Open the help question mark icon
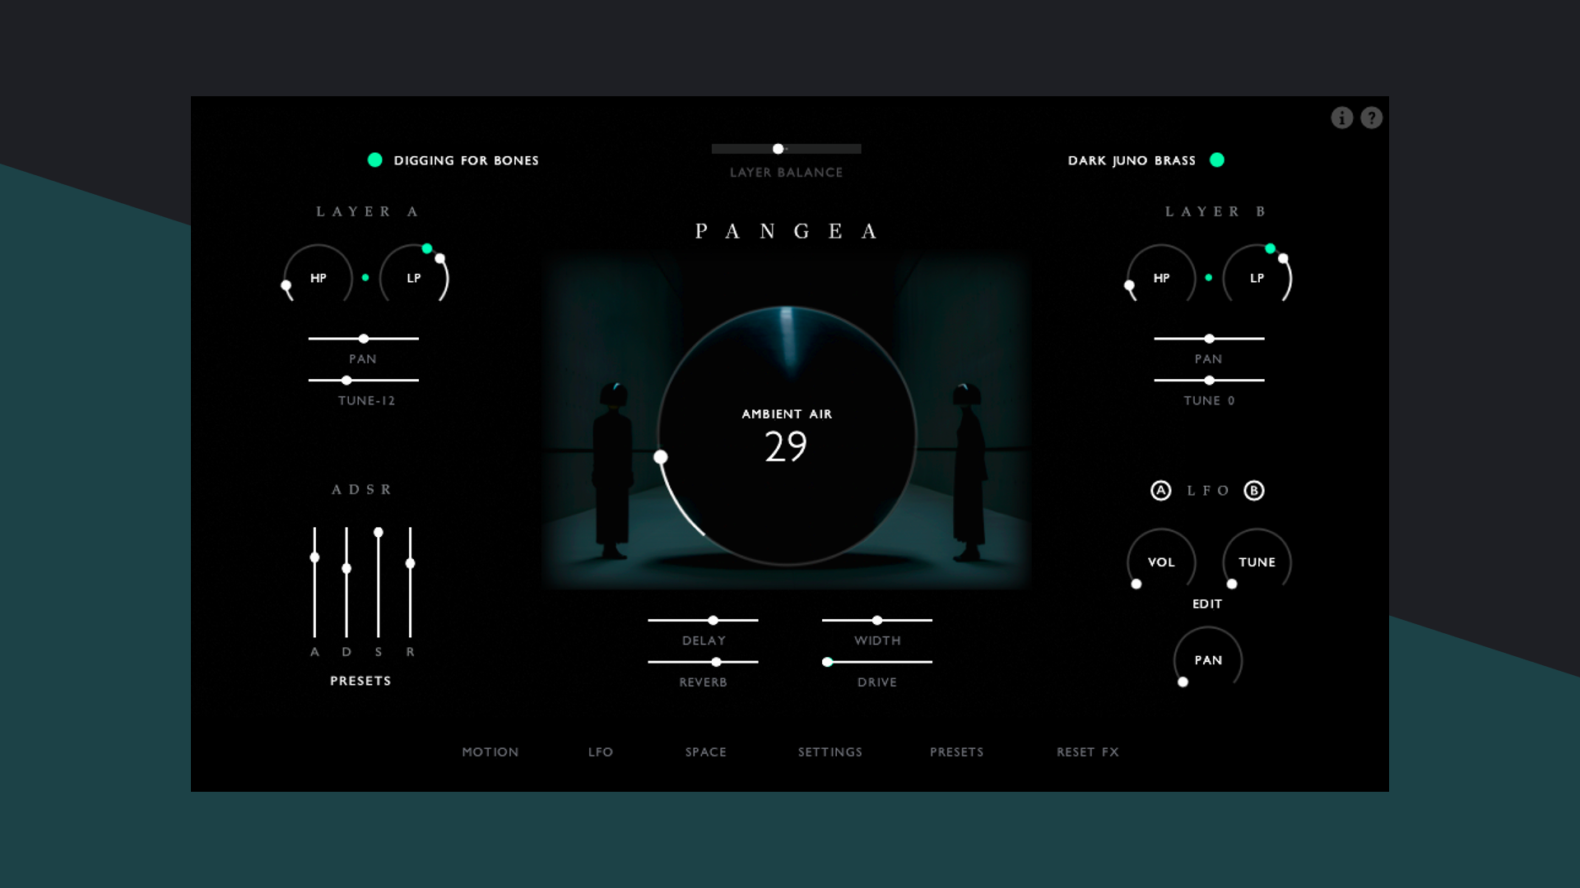Screen dimensions: 1580x888 coord(1371,118)
